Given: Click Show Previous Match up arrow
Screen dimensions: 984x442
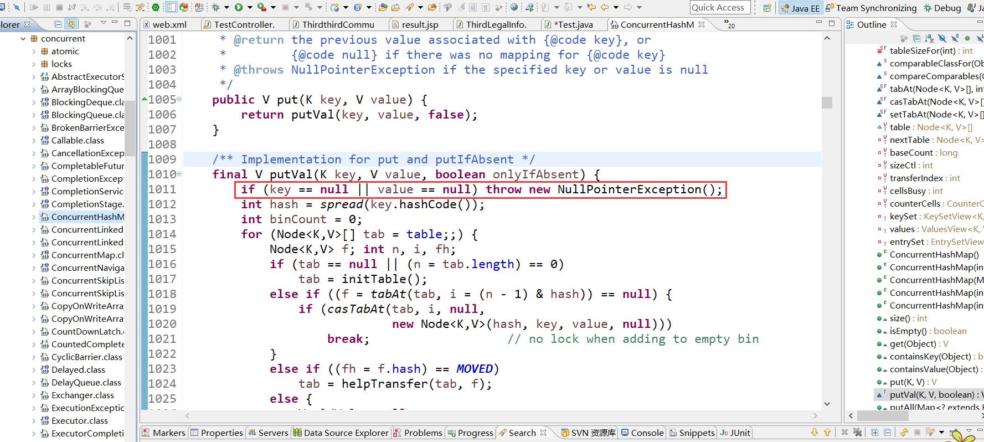Looking at the screenshot, I should click(827, 432).
